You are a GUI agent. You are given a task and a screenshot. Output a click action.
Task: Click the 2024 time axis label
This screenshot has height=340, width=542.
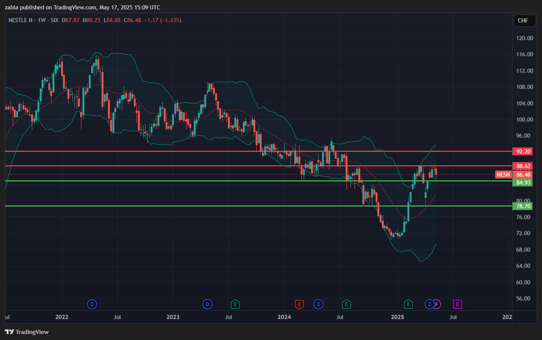pos(284,317)
